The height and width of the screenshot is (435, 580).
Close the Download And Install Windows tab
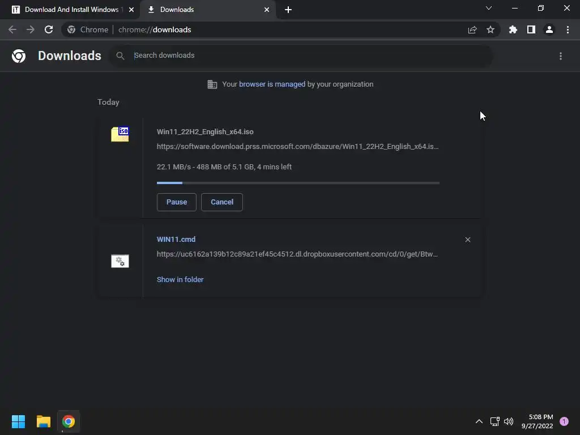[x=131, y=10]
